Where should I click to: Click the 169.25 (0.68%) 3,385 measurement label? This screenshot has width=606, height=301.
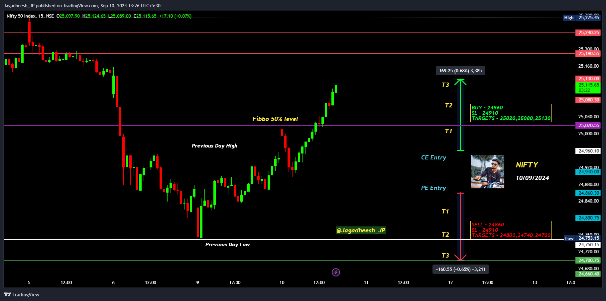pos(460,71)
